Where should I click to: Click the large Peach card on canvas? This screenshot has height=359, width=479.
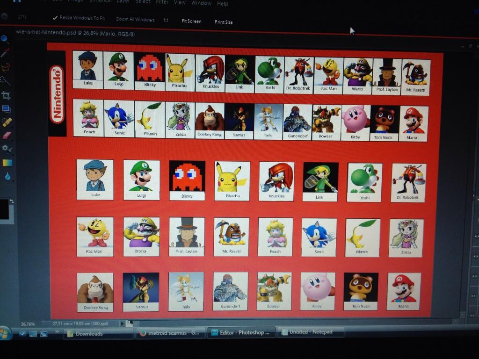click(x=275, y=237)
